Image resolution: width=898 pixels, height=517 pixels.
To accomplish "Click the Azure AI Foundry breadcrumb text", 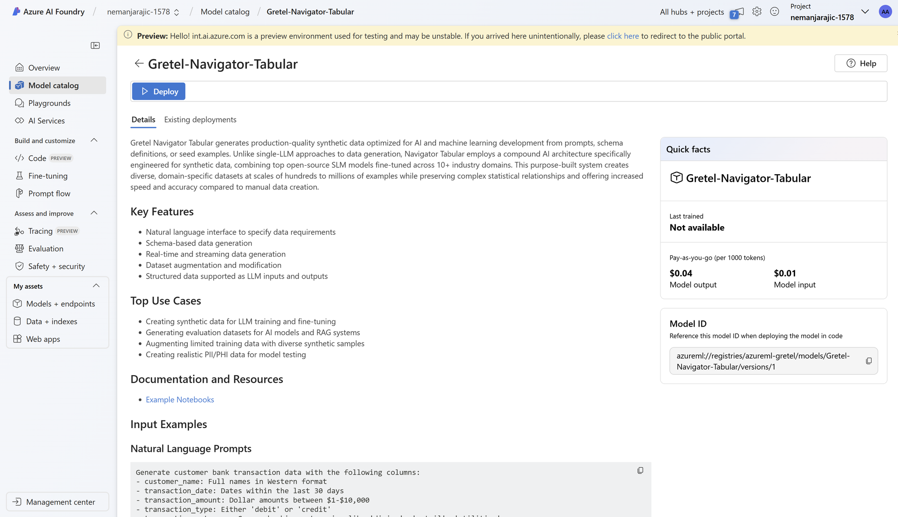I will (x=54, y=12).
